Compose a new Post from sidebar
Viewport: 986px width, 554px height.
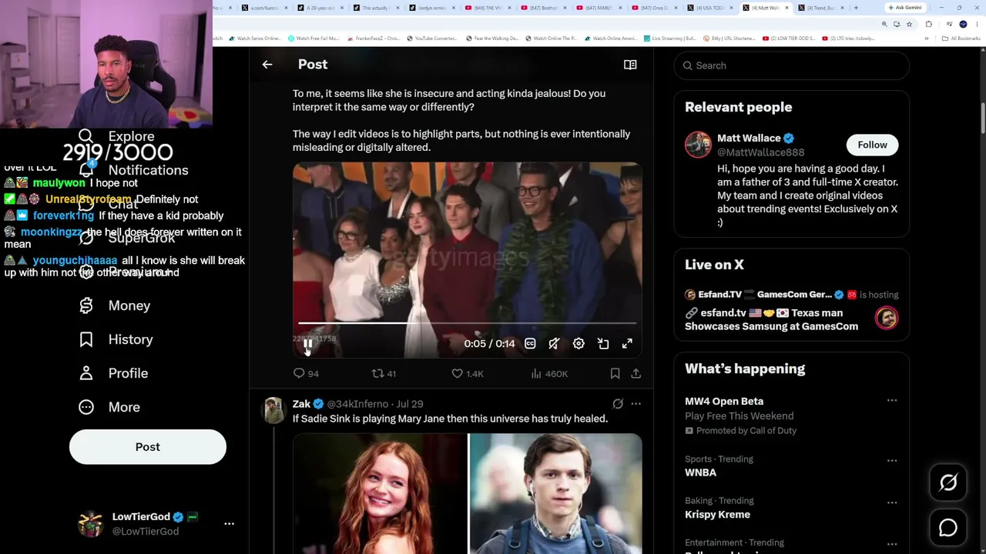(148, 447)
